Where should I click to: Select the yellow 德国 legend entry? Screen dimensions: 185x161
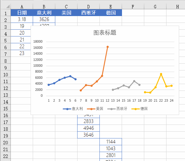tap(140, 109)
